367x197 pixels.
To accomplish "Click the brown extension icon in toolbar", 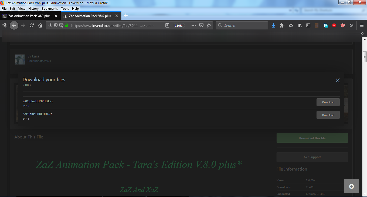I will [317, 26].
